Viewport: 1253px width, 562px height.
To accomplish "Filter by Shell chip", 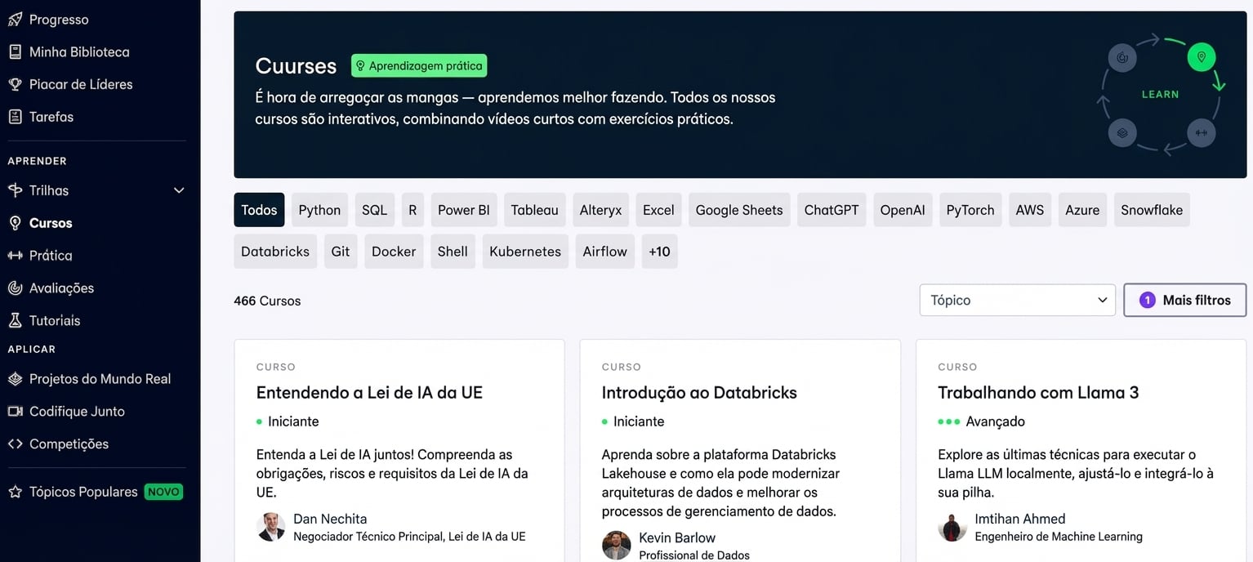I will 453,252.
